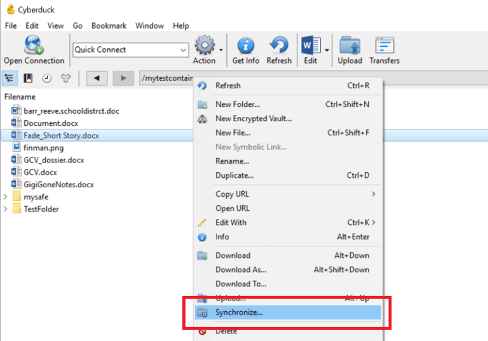The height and width of the screenshot is (341, 488).
Task: Show the bookmarks view icon
Action: coord(28,78)
